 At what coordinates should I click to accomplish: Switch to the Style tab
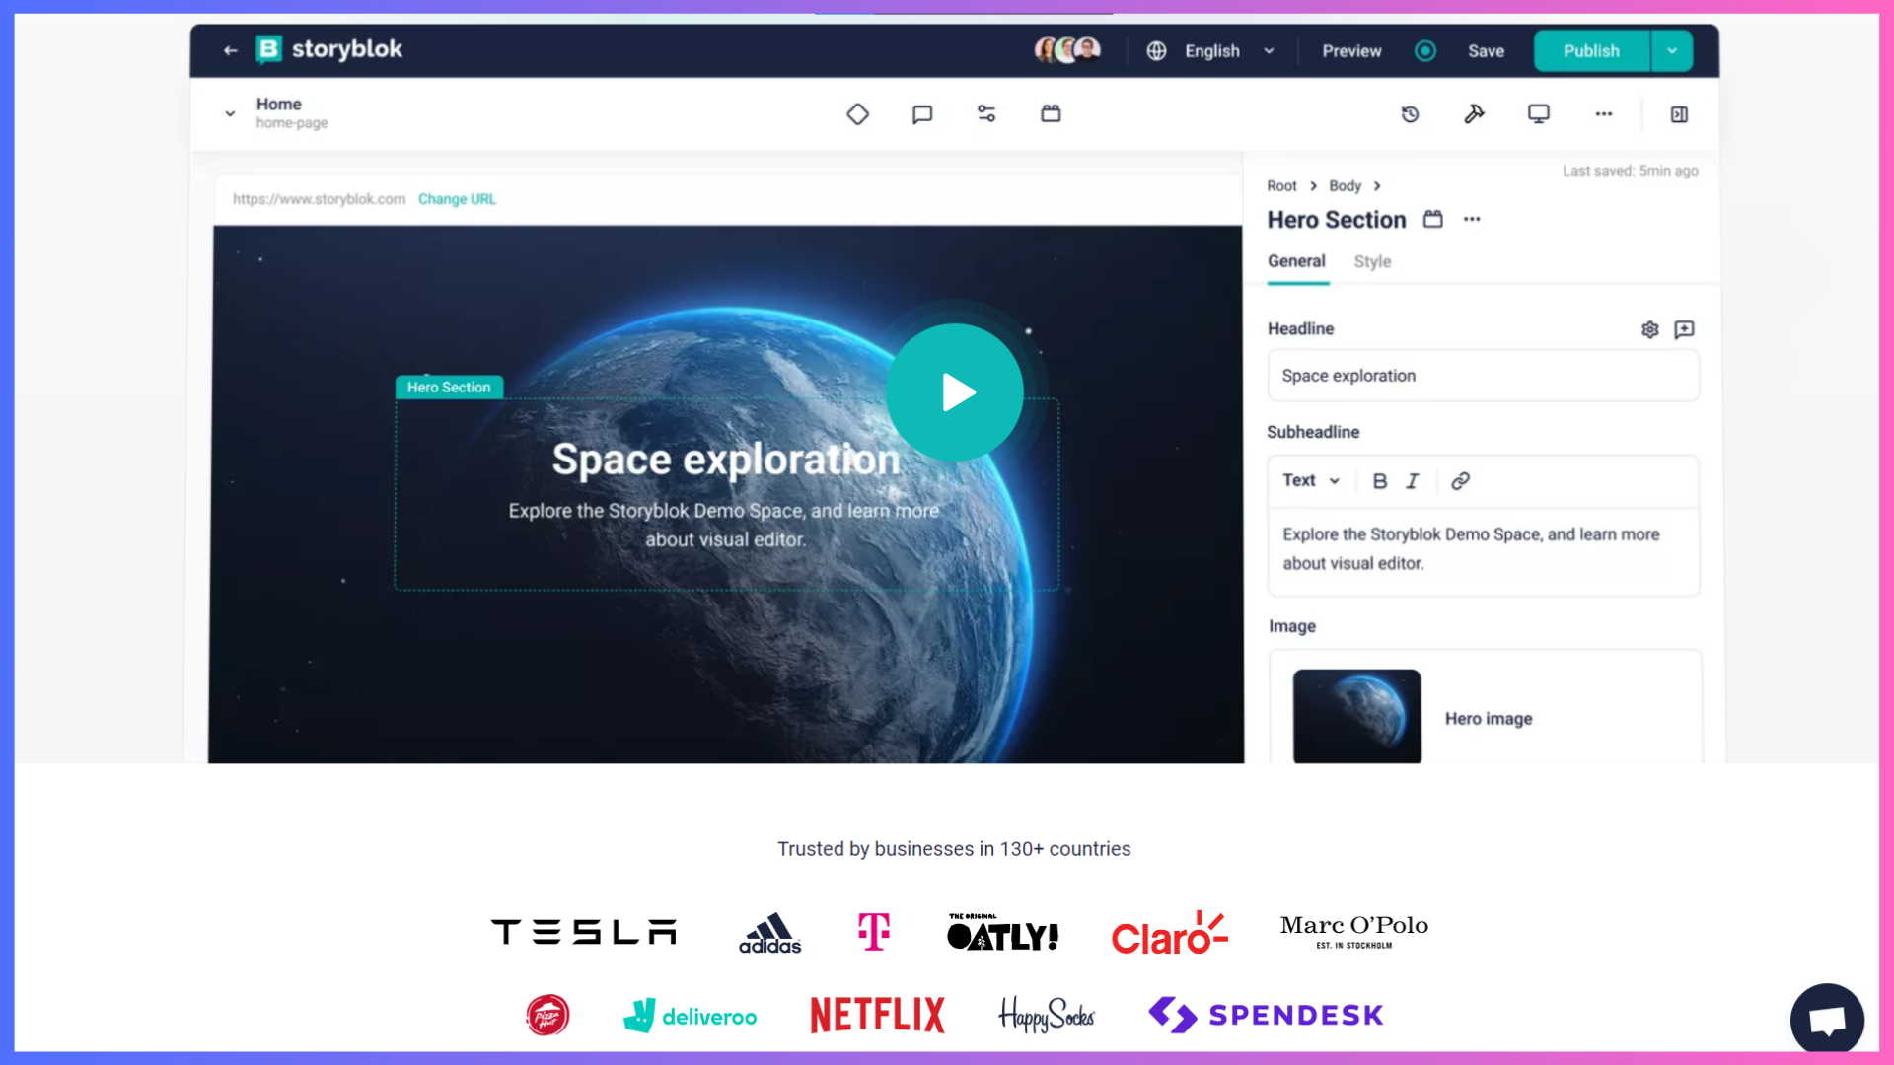(1372, 261)
